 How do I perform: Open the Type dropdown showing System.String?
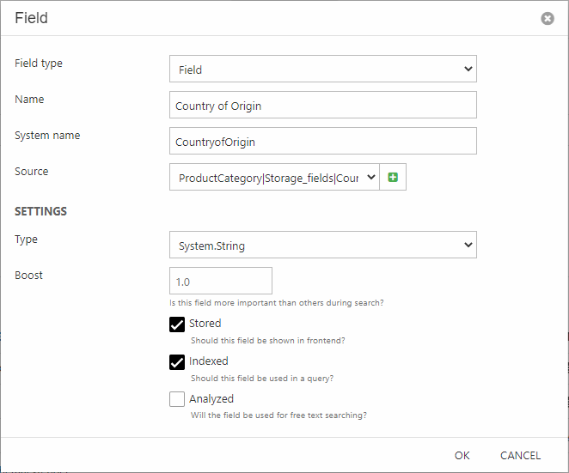[x=322, y=246]
